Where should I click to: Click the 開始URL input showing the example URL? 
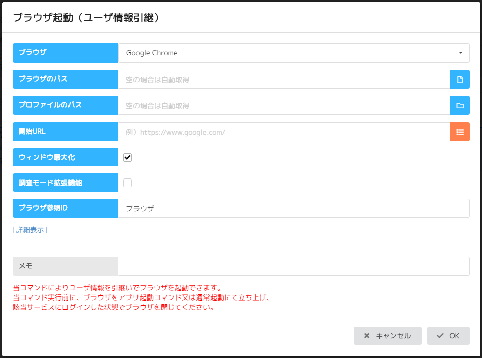pyautogui.click(x=282, y=132)
